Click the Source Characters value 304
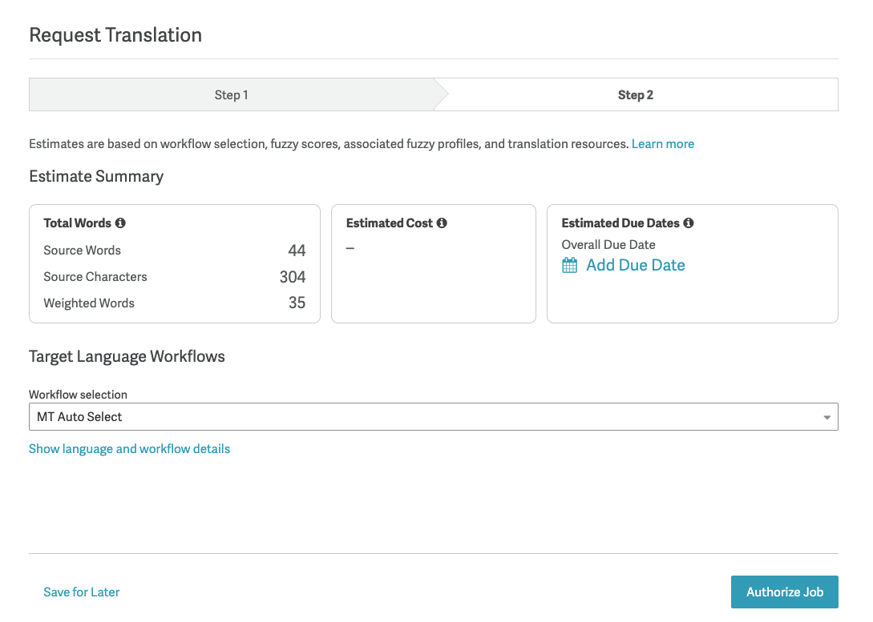The image size is (873, 622). click(293, 277)
